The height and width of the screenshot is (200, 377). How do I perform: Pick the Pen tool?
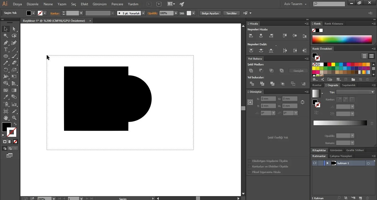[6, 43]
